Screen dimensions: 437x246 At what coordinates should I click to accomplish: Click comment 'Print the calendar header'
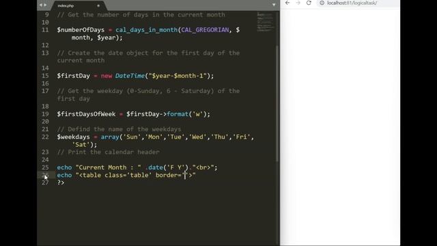(108, 152)
